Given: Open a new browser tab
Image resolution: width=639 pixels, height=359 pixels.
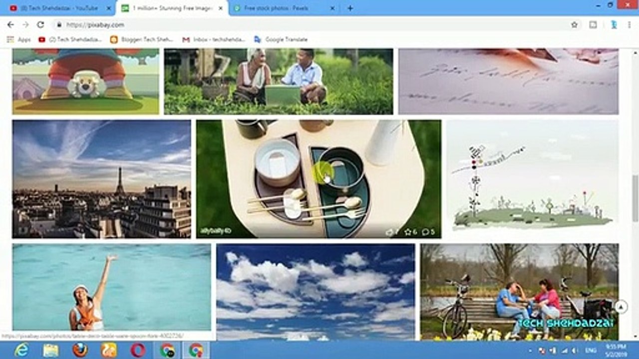Looking at the screenshot, I should pyautogui.click(x=350, y=8).
